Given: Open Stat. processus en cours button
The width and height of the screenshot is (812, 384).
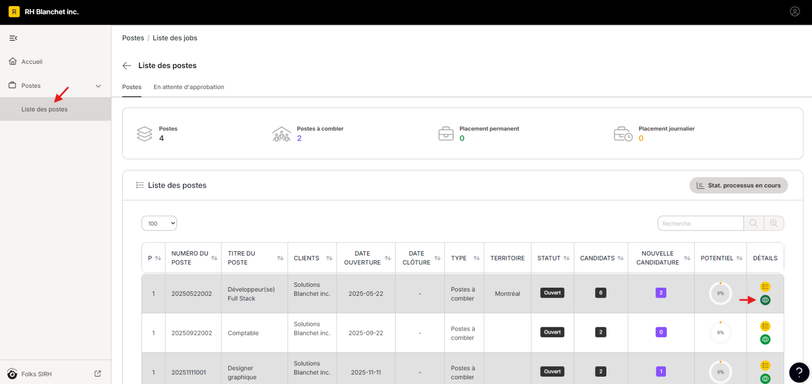Looking at the screenshot, I should pyautogui.click(x=739, y=185).
